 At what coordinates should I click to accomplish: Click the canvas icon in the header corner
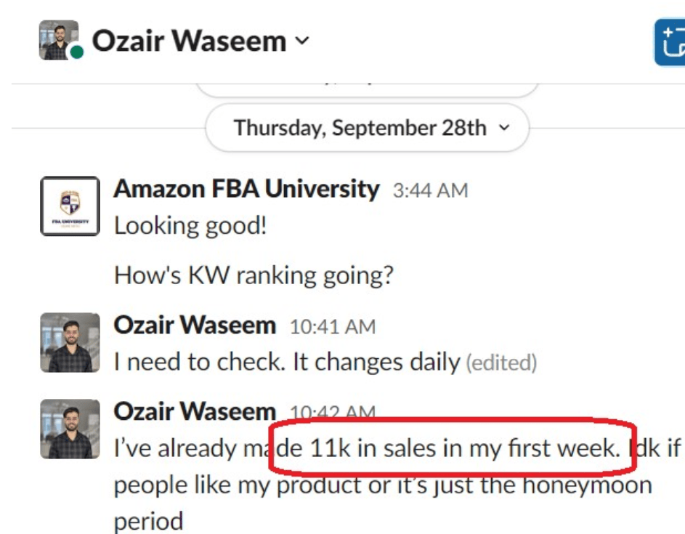coord(671,43)
